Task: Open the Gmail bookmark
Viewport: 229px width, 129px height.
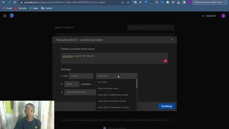Action: pyautogui.click(x=7, y=8)
